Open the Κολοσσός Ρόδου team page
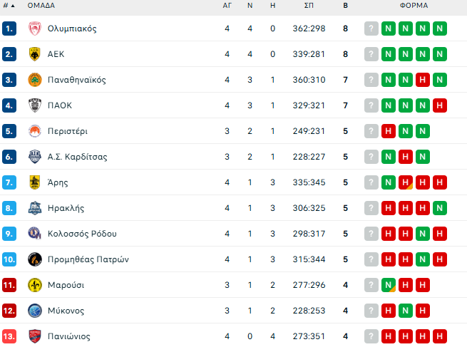 coord(82,234)
